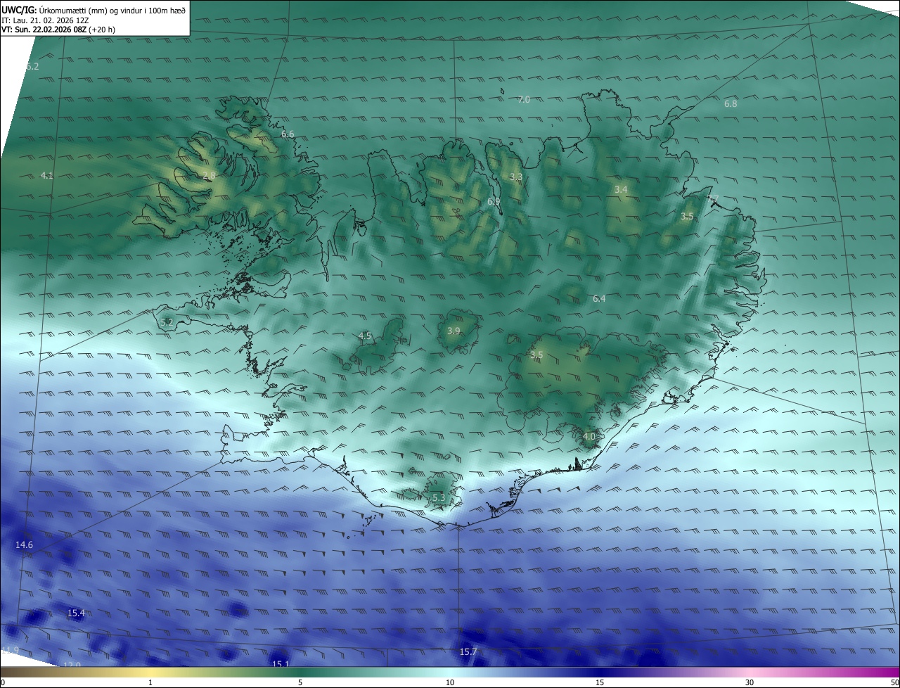Click the "3.3" value label
Viewport: 900px width, 688px height.
[515, 177]
